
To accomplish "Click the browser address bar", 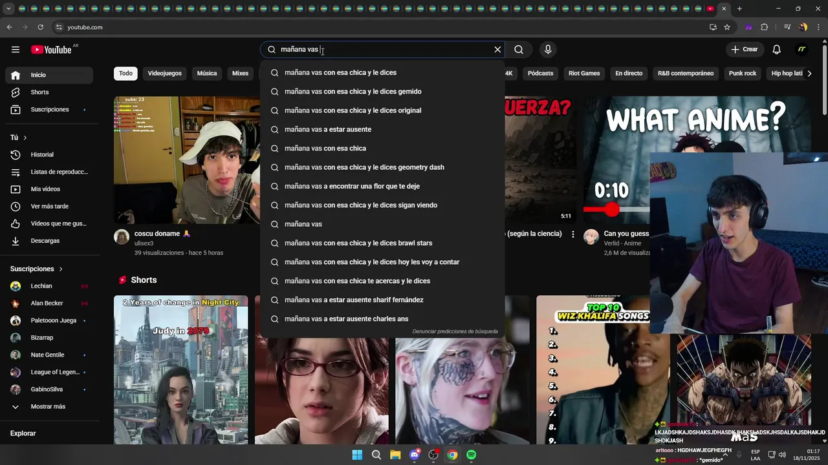I will (382, 27).
